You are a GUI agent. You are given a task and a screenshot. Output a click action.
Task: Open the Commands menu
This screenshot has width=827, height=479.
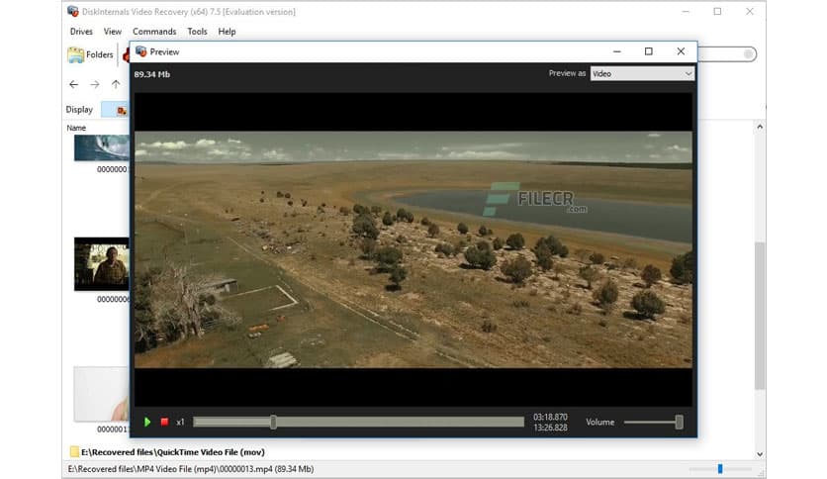click(154, 32)
